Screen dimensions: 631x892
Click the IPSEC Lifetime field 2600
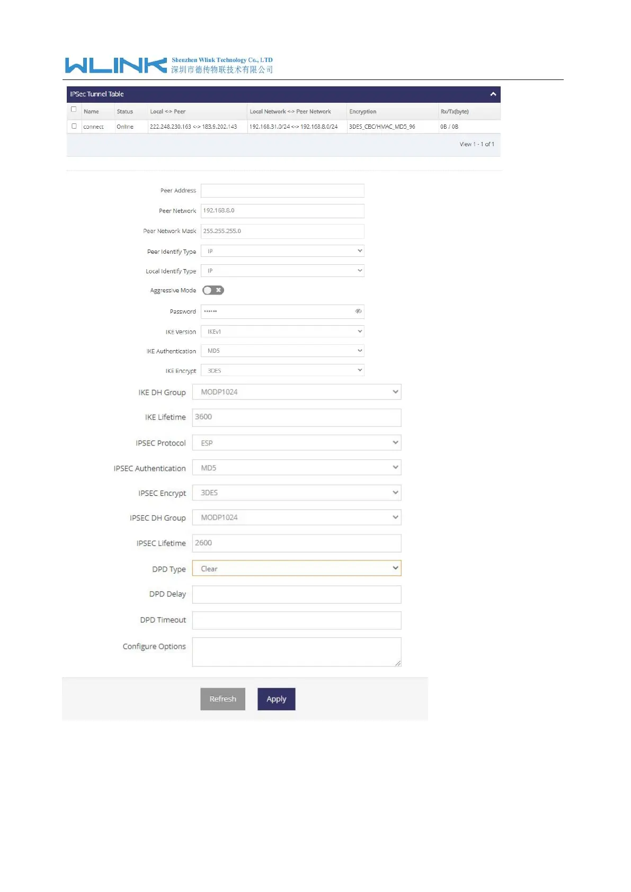pos(297,543)
